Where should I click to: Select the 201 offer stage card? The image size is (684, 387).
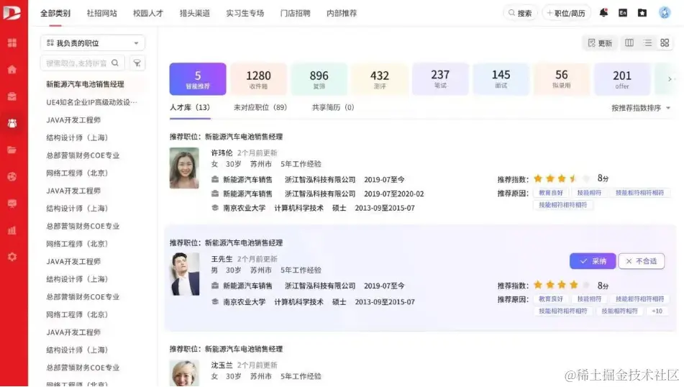pyautogui.click(x=622, y=79)
